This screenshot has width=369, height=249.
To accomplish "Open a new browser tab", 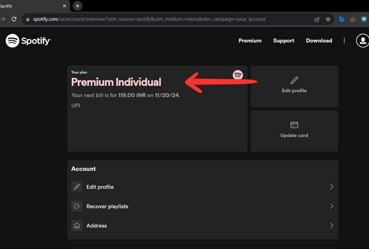I will [x=77, y=6].
